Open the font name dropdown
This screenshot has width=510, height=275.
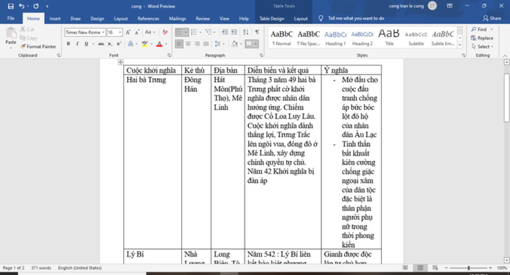[103, 32]
